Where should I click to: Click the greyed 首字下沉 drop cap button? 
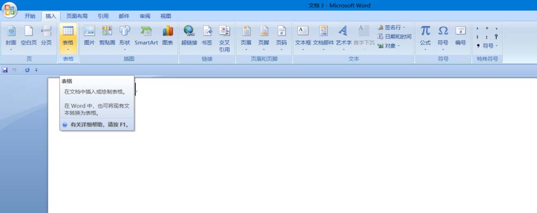coord(364,38)
